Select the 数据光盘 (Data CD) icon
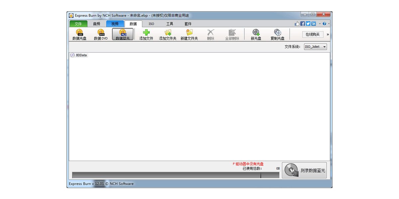The width and height of the screenshot is (399, 199). pos(79,34)
